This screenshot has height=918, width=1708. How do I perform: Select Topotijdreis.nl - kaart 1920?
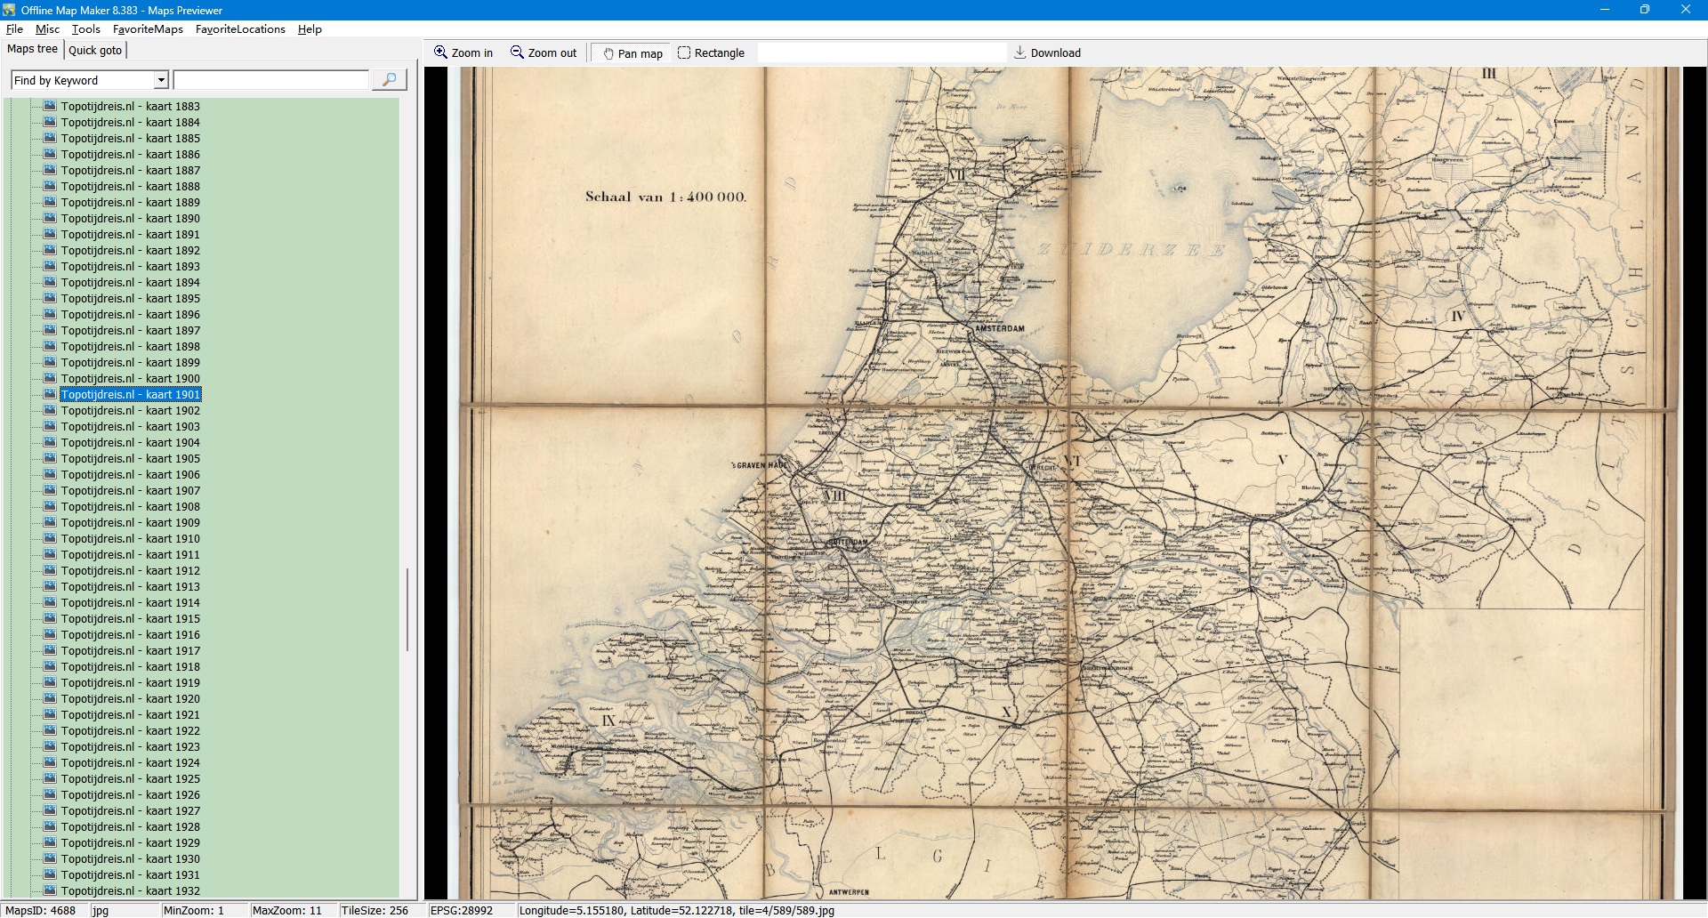pos(130,698)
